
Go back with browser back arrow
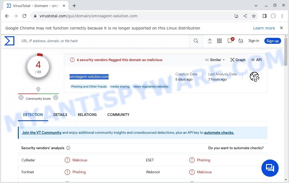pyautogui.click(x=7, y=16)
